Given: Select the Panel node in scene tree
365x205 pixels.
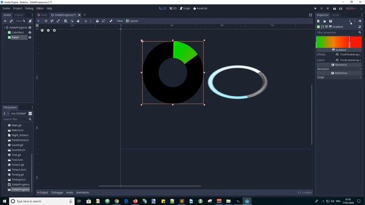Looking at the screenshot, I should point(15,38).
